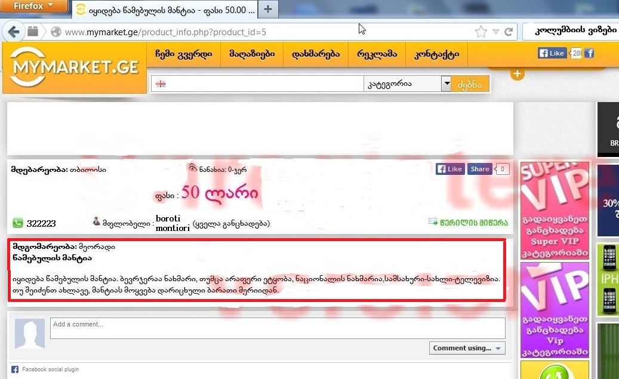Open ჩემი გვერდი menu item
The image size is (619, 379).
(x=183, y=54)
